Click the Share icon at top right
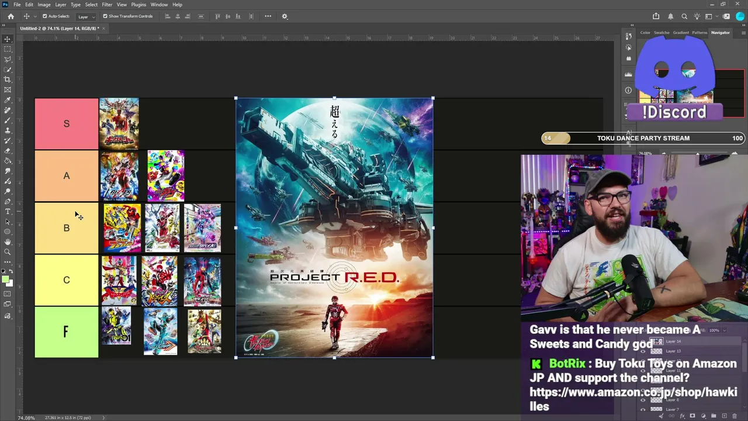This screenshot has width=748, height=421. point(656,16)
